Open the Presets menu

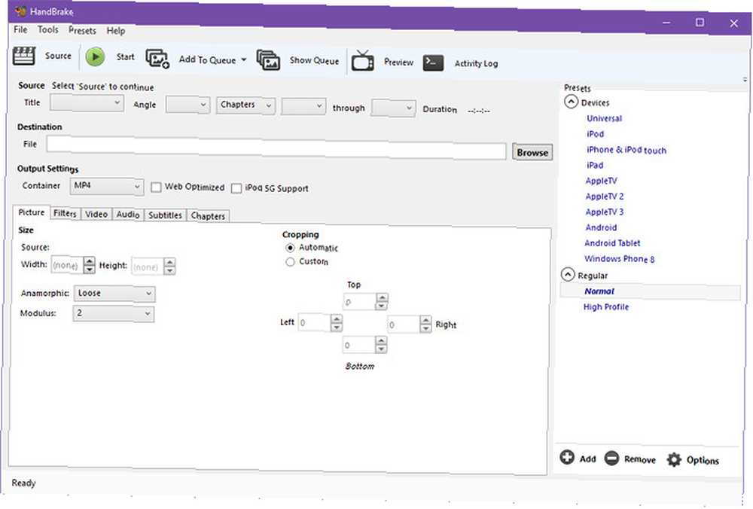82,31
